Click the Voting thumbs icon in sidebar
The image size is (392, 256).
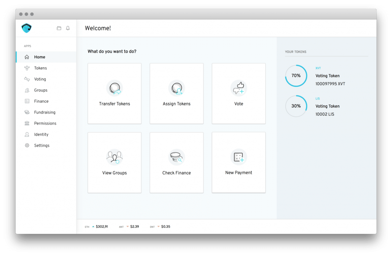click(27, 79)
